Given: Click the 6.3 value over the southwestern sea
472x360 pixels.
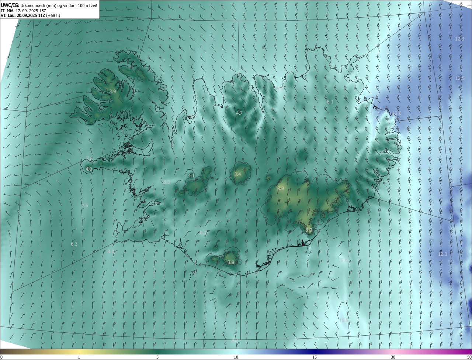Looking at the screenshot, I should click(x=74, y=244).
